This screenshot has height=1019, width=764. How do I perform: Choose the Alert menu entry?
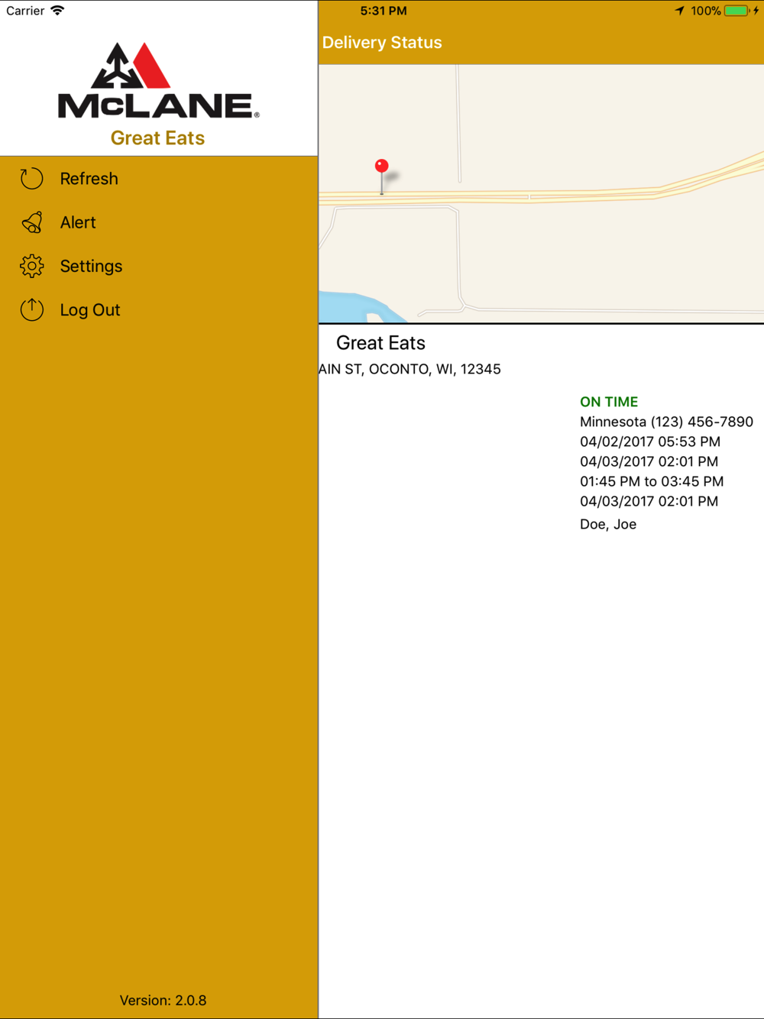point(78,222)
